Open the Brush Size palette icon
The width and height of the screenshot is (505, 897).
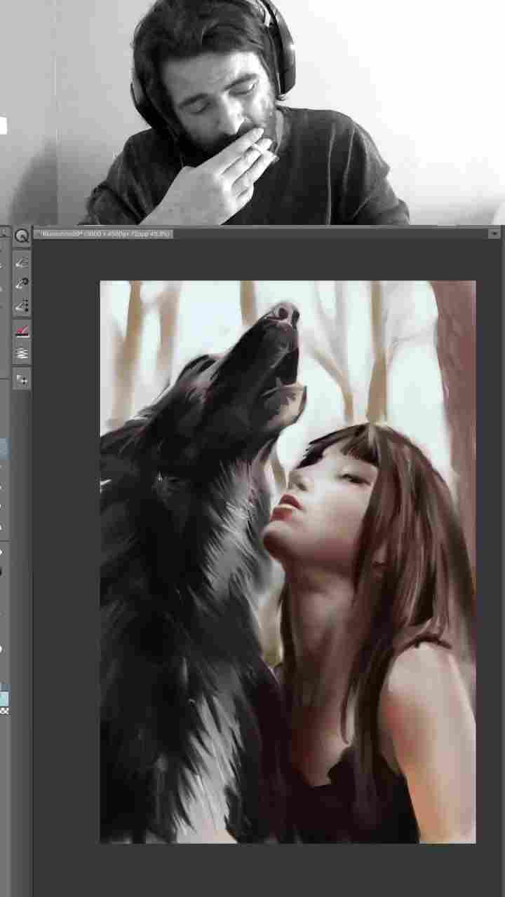(22, 306)
